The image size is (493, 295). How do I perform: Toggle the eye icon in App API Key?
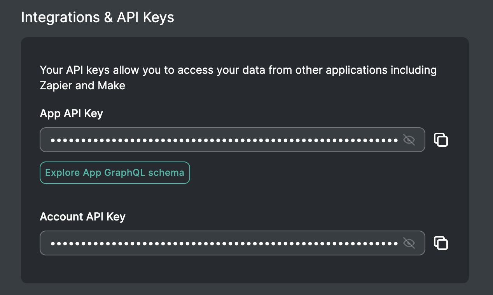[x=409, y=140]
